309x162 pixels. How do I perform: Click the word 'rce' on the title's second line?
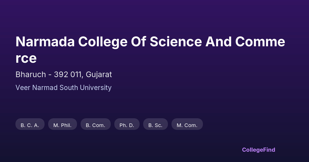pyautogui.click(x=26, y=58)
